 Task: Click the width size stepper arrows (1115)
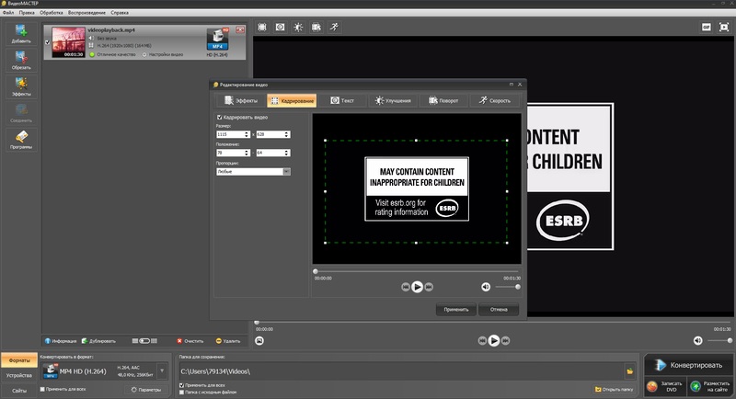(247, 134)
